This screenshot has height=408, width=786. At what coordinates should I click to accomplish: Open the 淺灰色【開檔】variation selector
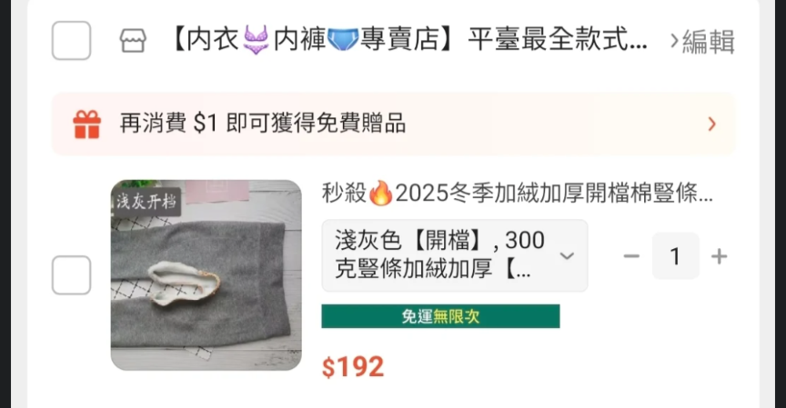coord(455,255)
